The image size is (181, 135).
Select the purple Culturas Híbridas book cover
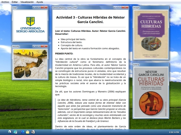tap(151, 34)
